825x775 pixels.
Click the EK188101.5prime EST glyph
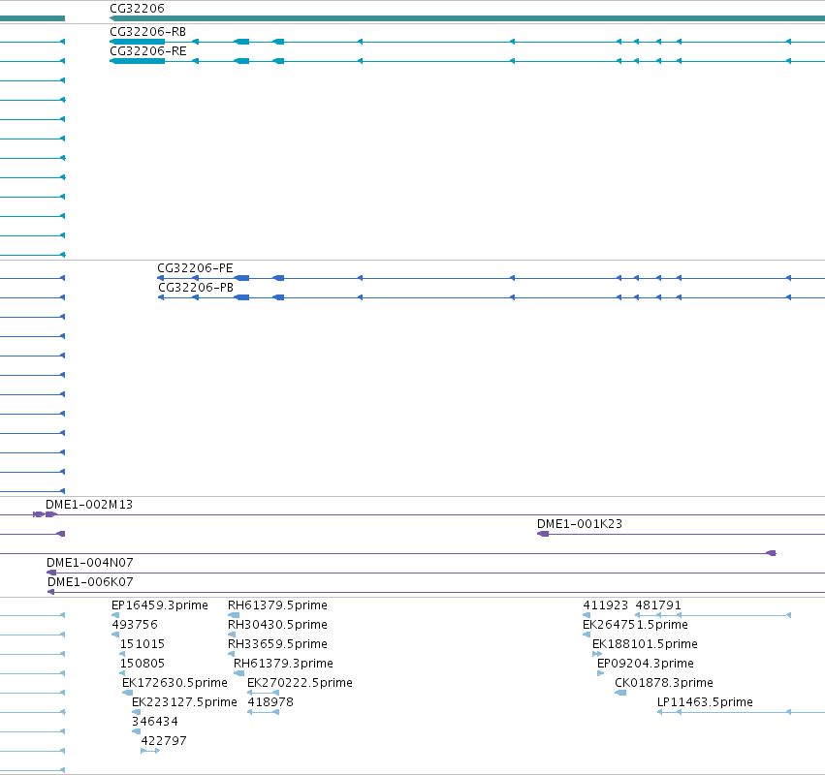pos(597,654)
